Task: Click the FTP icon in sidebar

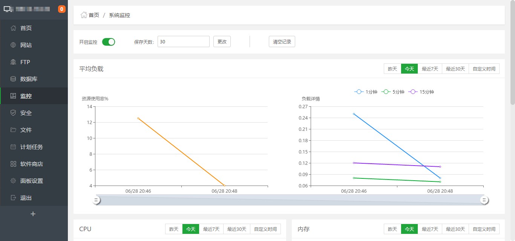Action: point(13,62)
